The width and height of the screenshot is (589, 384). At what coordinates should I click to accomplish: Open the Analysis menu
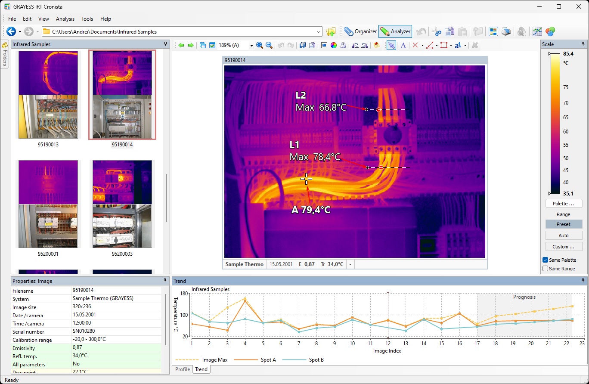tap(65, 19)
